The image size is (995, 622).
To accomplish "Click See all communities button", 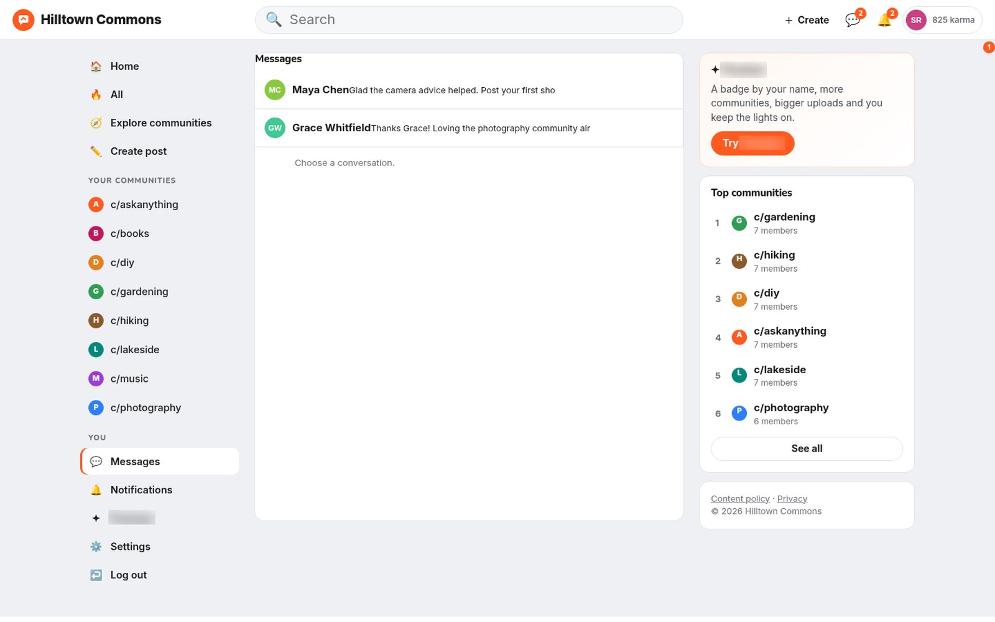I will click(x=807, y=448).
